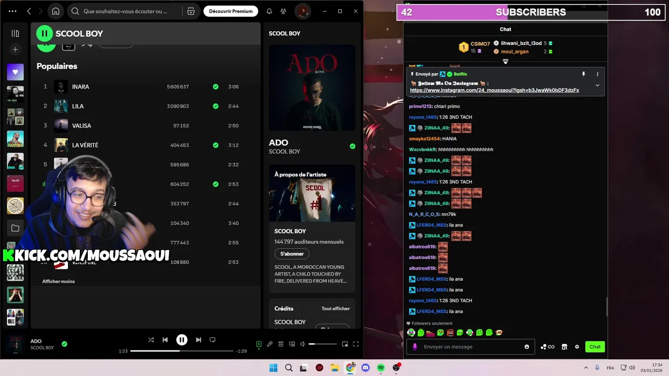Collapse Your Library sidebar icon
Viewport: 669px width, 376px height.
click(x=15, y=33)
